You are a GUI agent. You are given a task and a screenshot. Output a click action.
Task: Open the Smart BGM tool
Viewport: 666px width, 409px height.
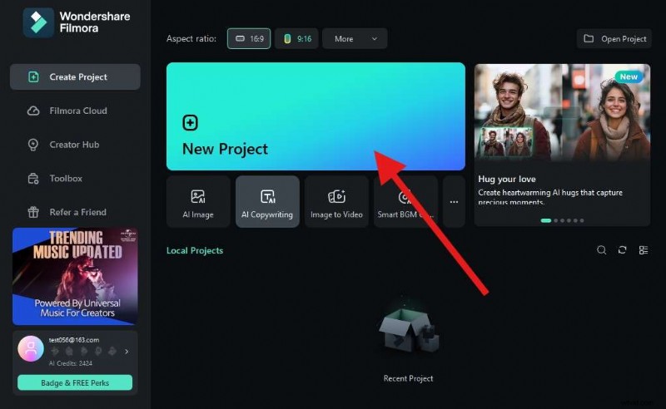pos(405,202)
